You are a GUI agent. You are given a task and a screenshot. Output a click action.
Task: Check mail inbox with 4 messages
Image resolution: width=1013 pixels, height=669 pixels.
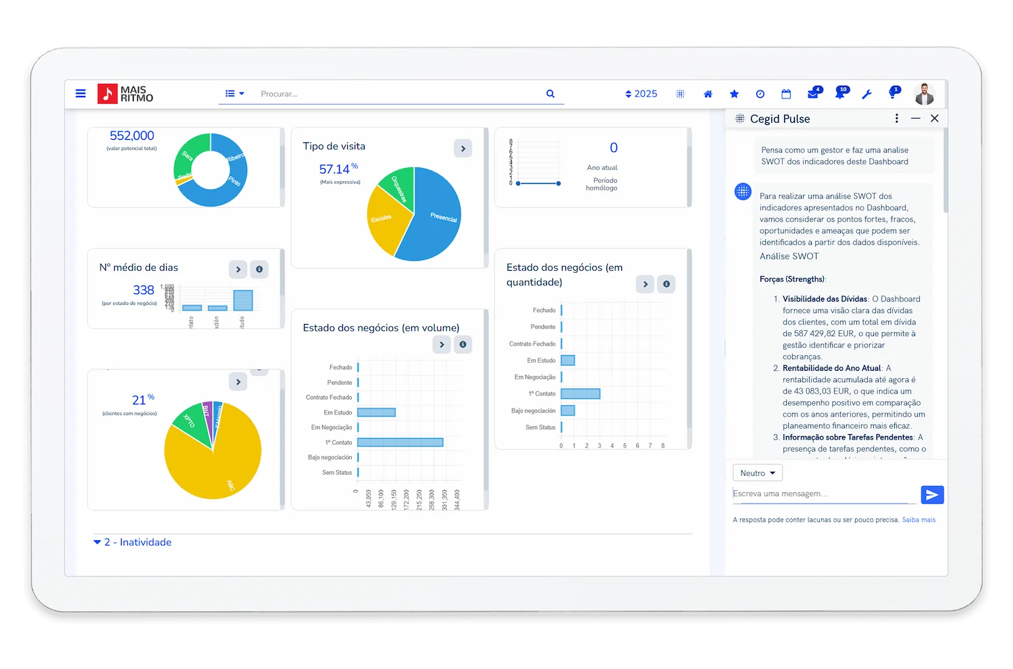point(813,94)
